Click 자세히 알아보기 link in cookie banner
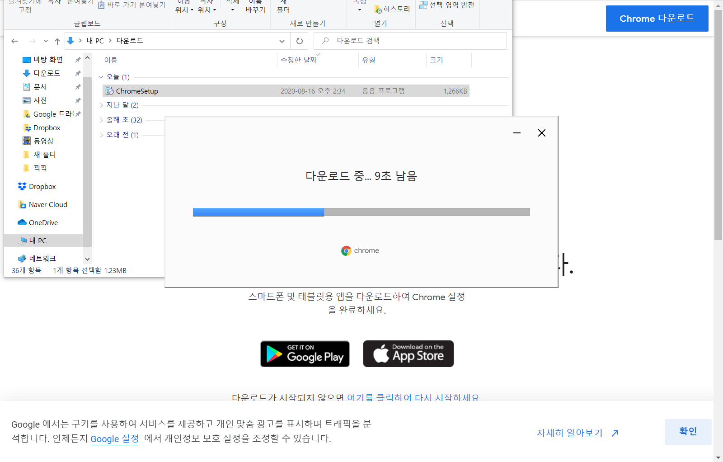Image resolution: width=723 pixels, height=462 pixels. coord(577,433)
